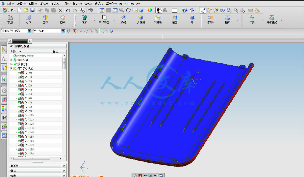Toggle checkbox for body (9)
The image size is (304, 177).
(x=19, y=111)
